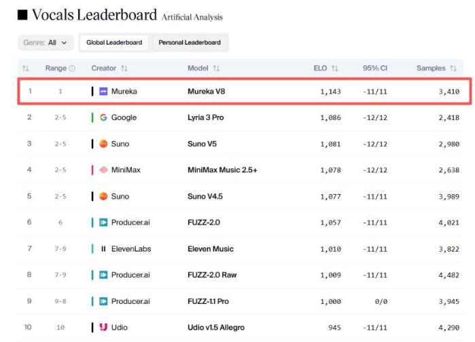Sort by ELO column arrows
Viewport: 475px width, 342px height.
coord(334,69)
